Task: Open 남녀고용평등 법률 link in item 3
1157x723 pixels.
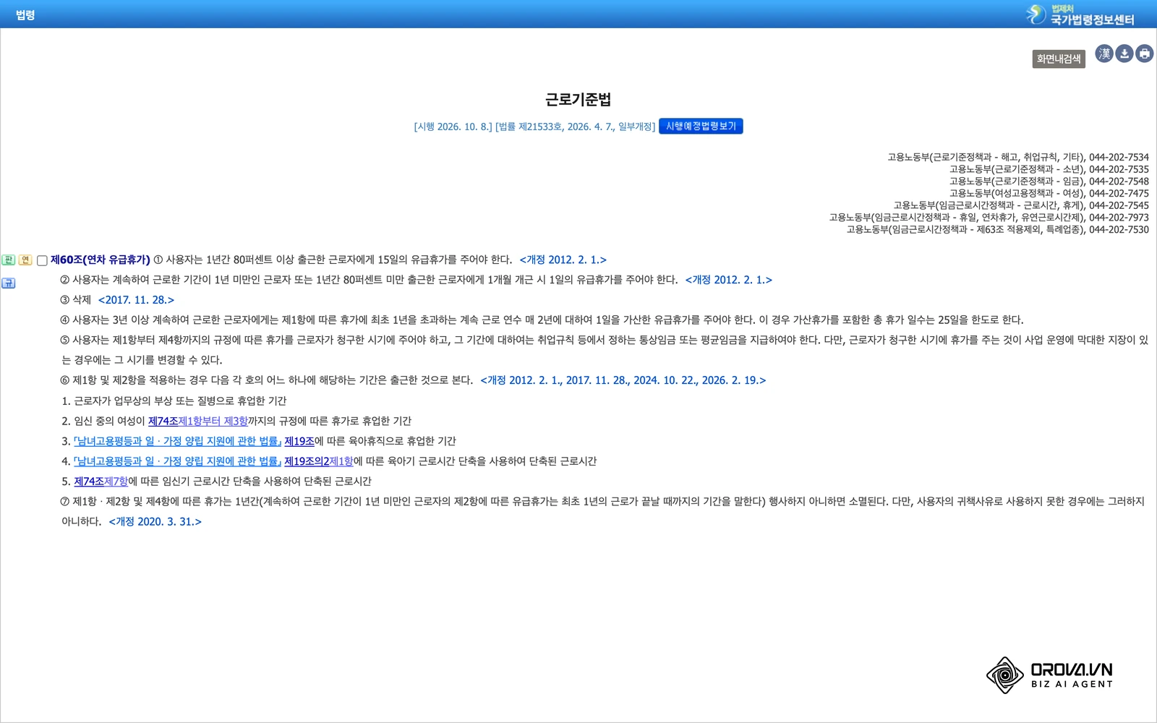Action: pyautogui.click(x=177, y=441)
